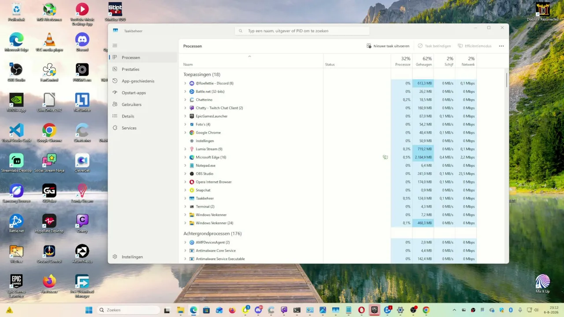Expand the Google Chrome process
Viewport: 564px width, 317px height.
185,133
